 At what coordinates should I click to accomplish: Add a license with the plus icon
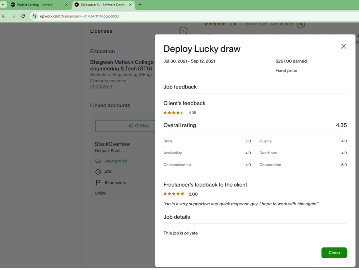(183, 31)
